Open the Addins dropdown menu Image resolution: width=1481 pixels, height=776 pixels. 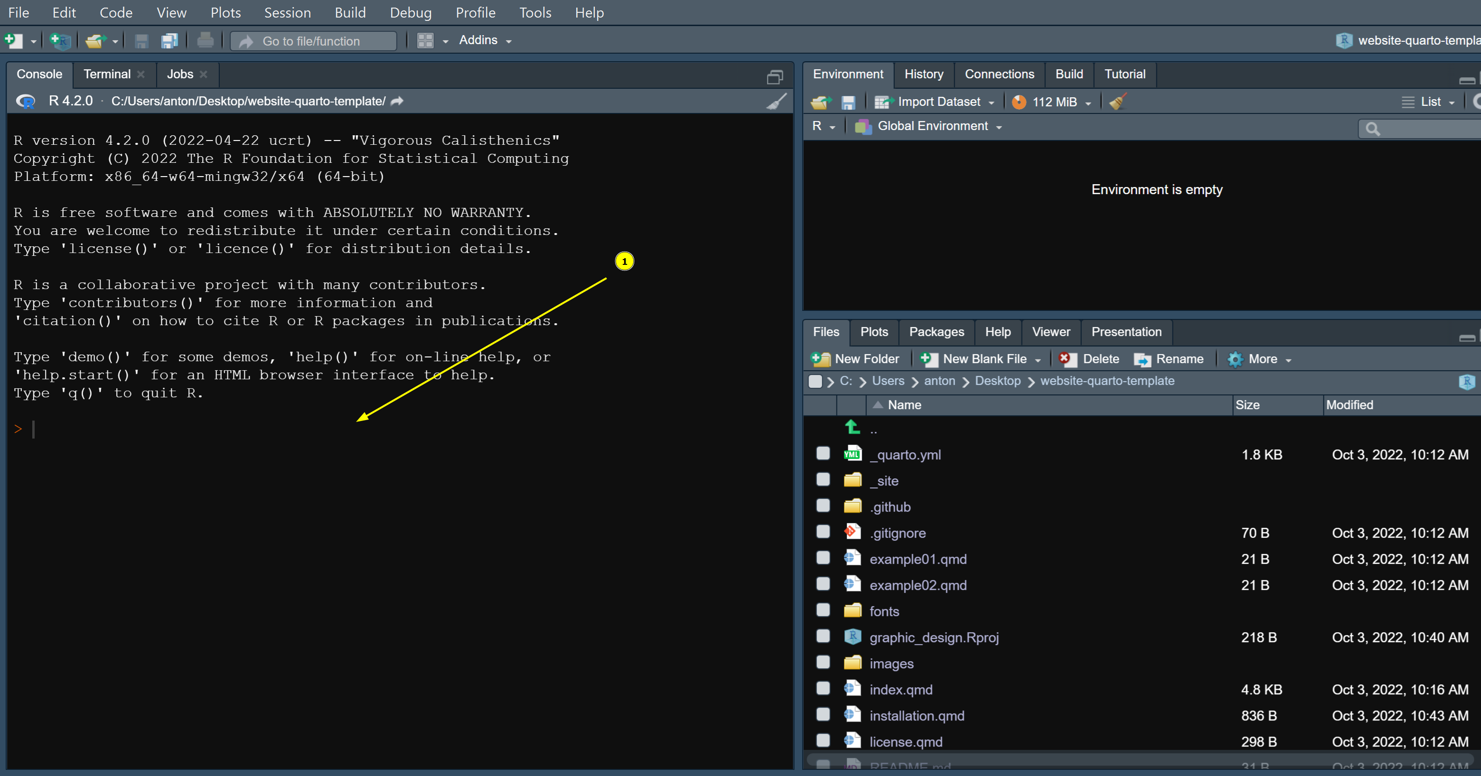485,40
